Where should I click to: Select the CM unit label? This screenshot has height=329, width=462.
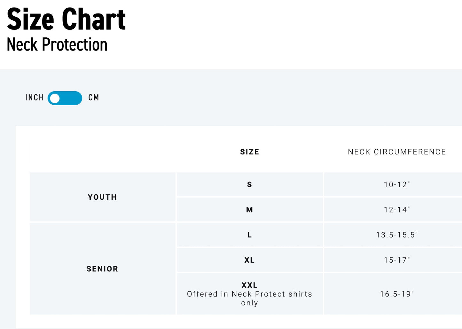[x=94, y=98]
